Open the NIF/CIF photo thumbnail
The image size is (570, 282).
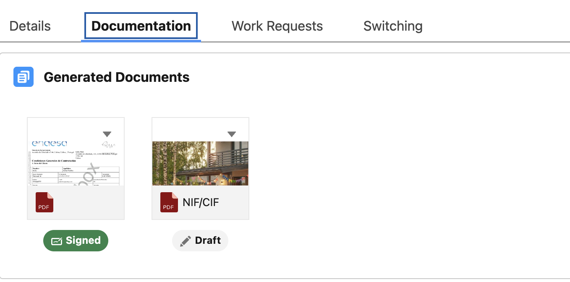coord(200,163)
